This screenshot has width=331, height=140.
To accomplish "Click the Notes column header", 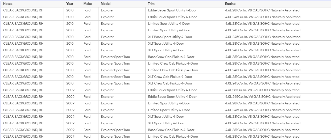I will [8, 4].
